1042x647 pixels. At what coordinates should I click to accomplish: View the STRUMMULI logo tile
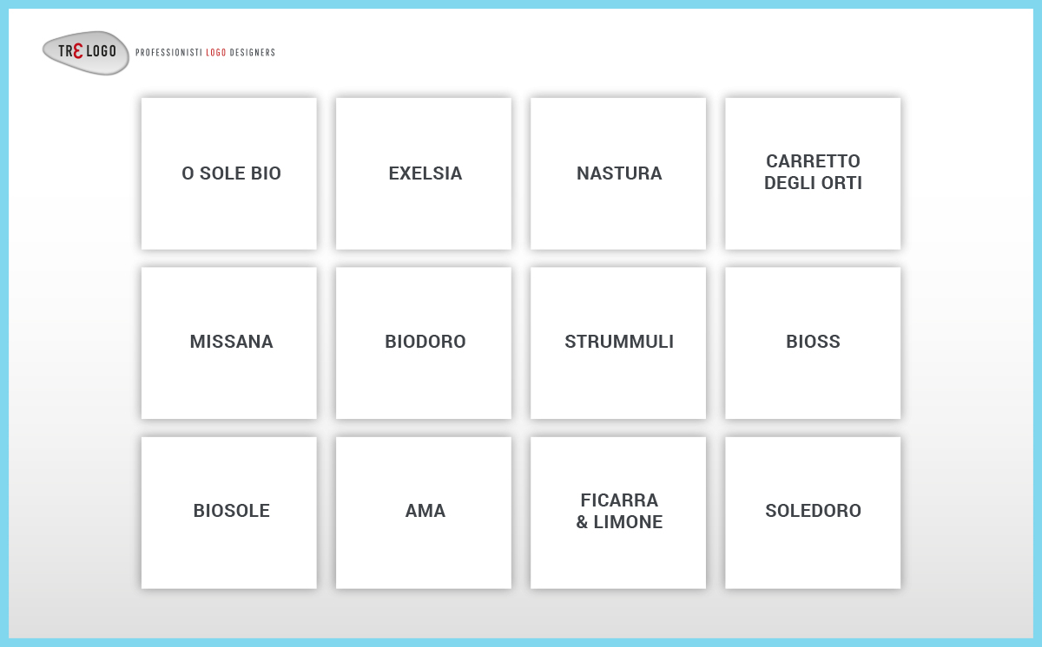click(618, 343)
